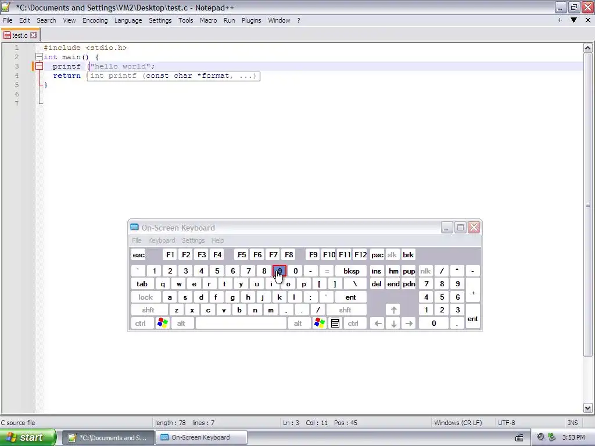Viewport: 595px width, 446px height.
Task: Click the ins key
Action: (x=377, y=271)
